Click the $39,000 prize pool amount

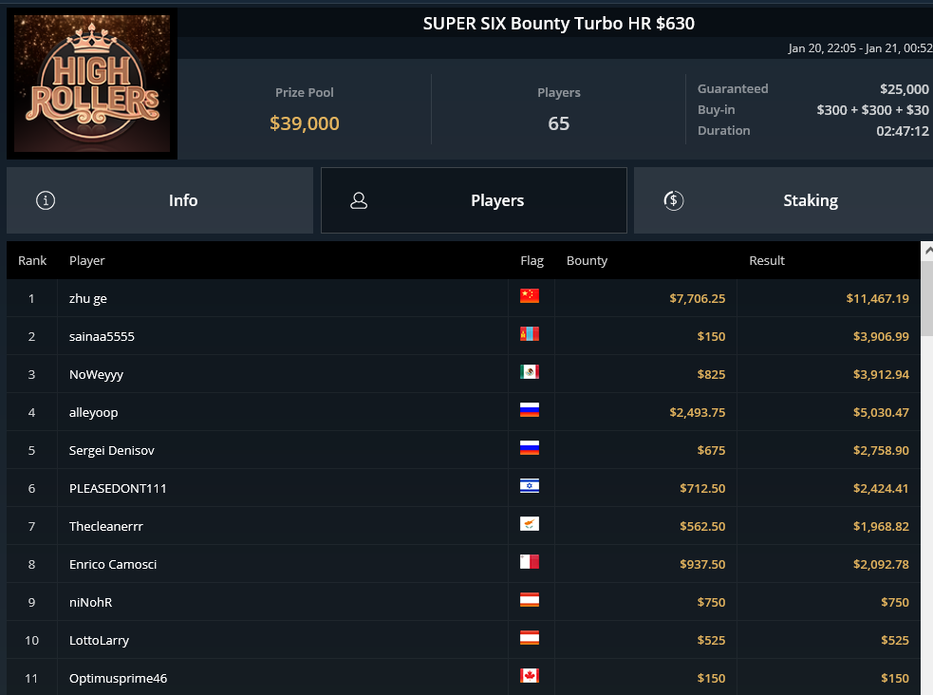tap(305, 123)
